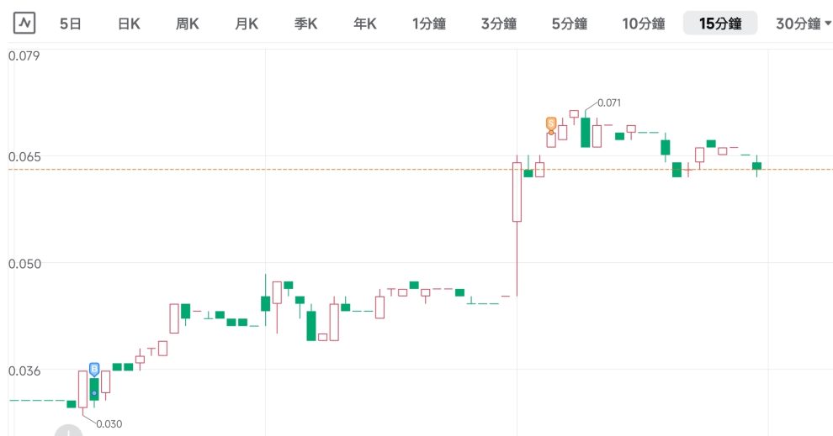Click the gray circle icon at bottom left

68,432
